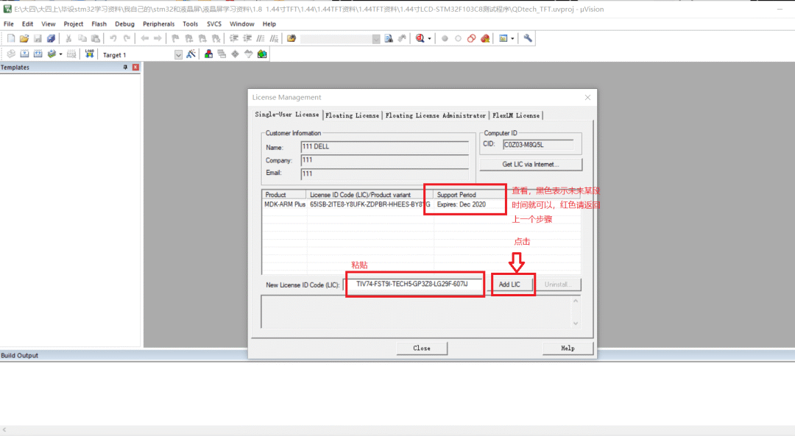Expand the debug icon dropdown arrow
Screen dimensions: 795x436
click(x=429, y=39)
